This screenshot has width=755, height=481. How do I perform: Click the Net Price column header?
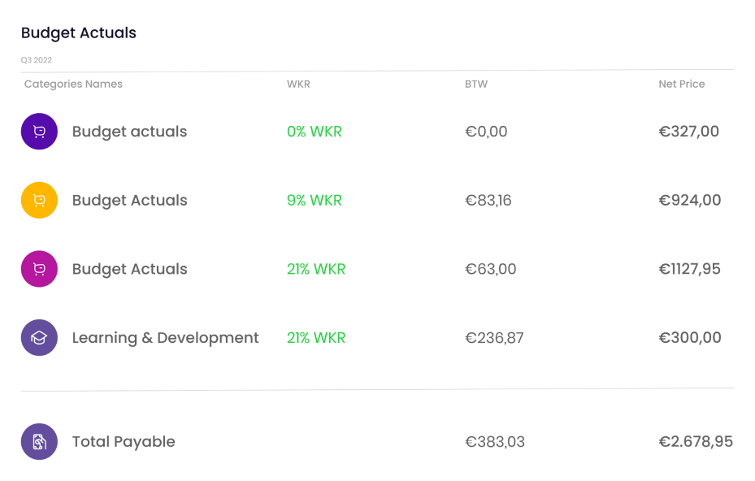682,84
